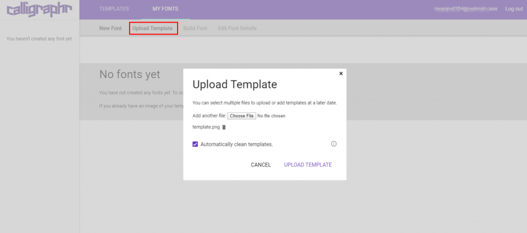Select New Font in the submenu
This screenshot has width=527, height=233.
111,28
